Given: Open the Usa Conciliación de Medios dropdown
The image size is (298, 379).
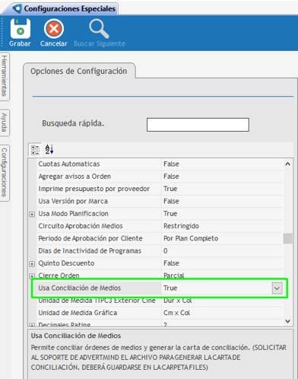Looking at the screenshot, I should [x=277, y=288].
